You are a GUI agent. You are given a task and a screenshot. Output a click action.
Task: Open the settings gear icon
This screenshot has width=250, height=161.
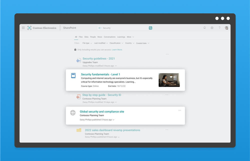click(x=212, y=28)
